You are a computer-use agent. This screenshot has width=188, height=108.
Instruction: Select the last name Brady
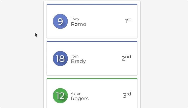[78, 61]
